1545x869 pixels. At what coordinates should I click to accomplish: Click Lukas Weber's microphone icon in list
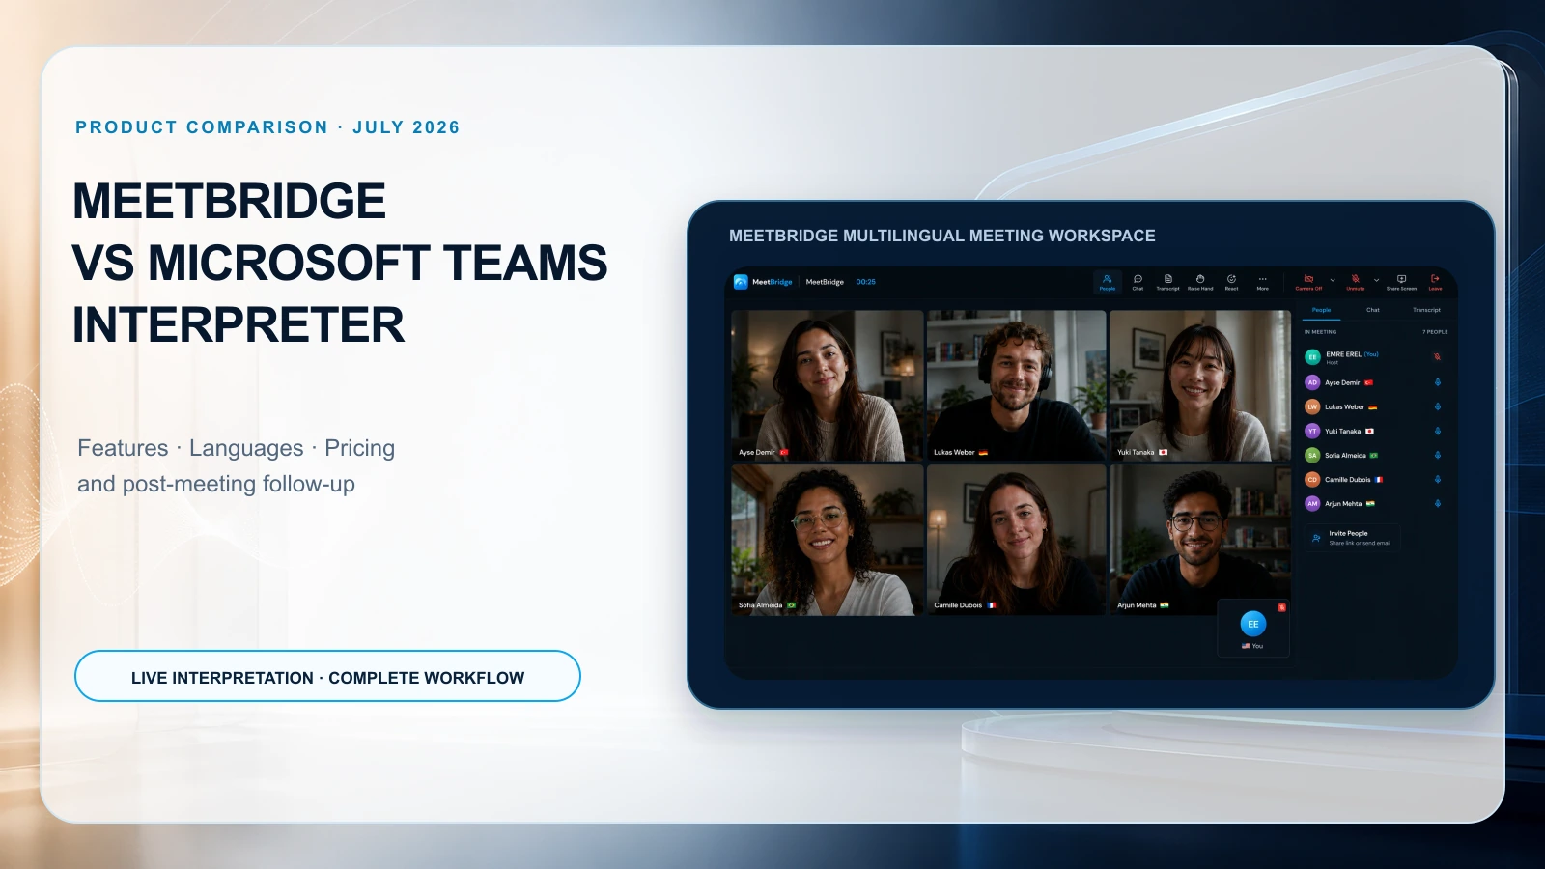point(1437,406)
